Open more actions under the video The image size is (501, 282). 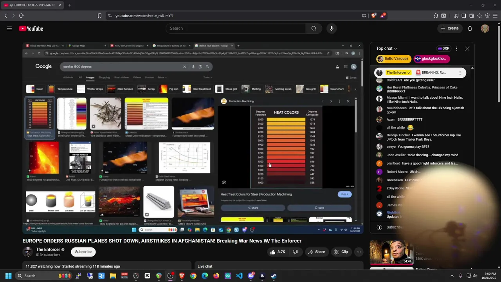359,252
